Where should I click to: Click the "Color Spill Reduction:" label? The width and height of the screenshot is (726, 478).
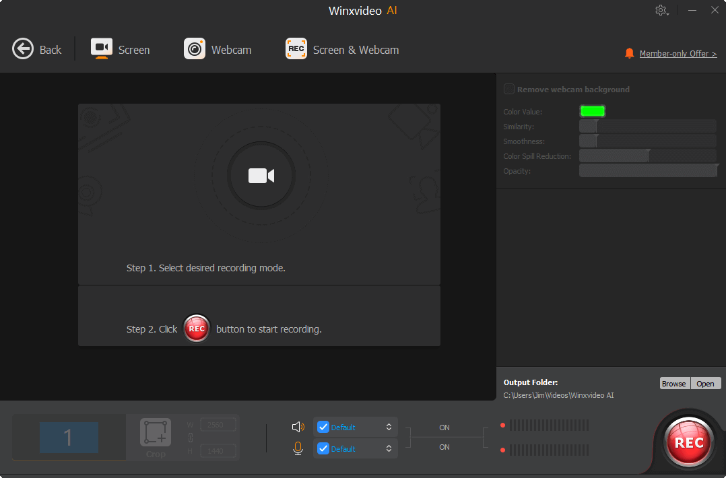pos(537,156)
